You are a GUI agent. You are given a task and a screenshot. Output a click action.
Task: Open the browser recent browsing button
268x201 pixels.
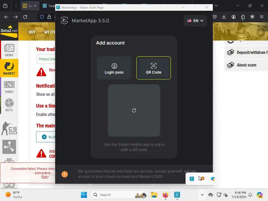coord(5,6)
